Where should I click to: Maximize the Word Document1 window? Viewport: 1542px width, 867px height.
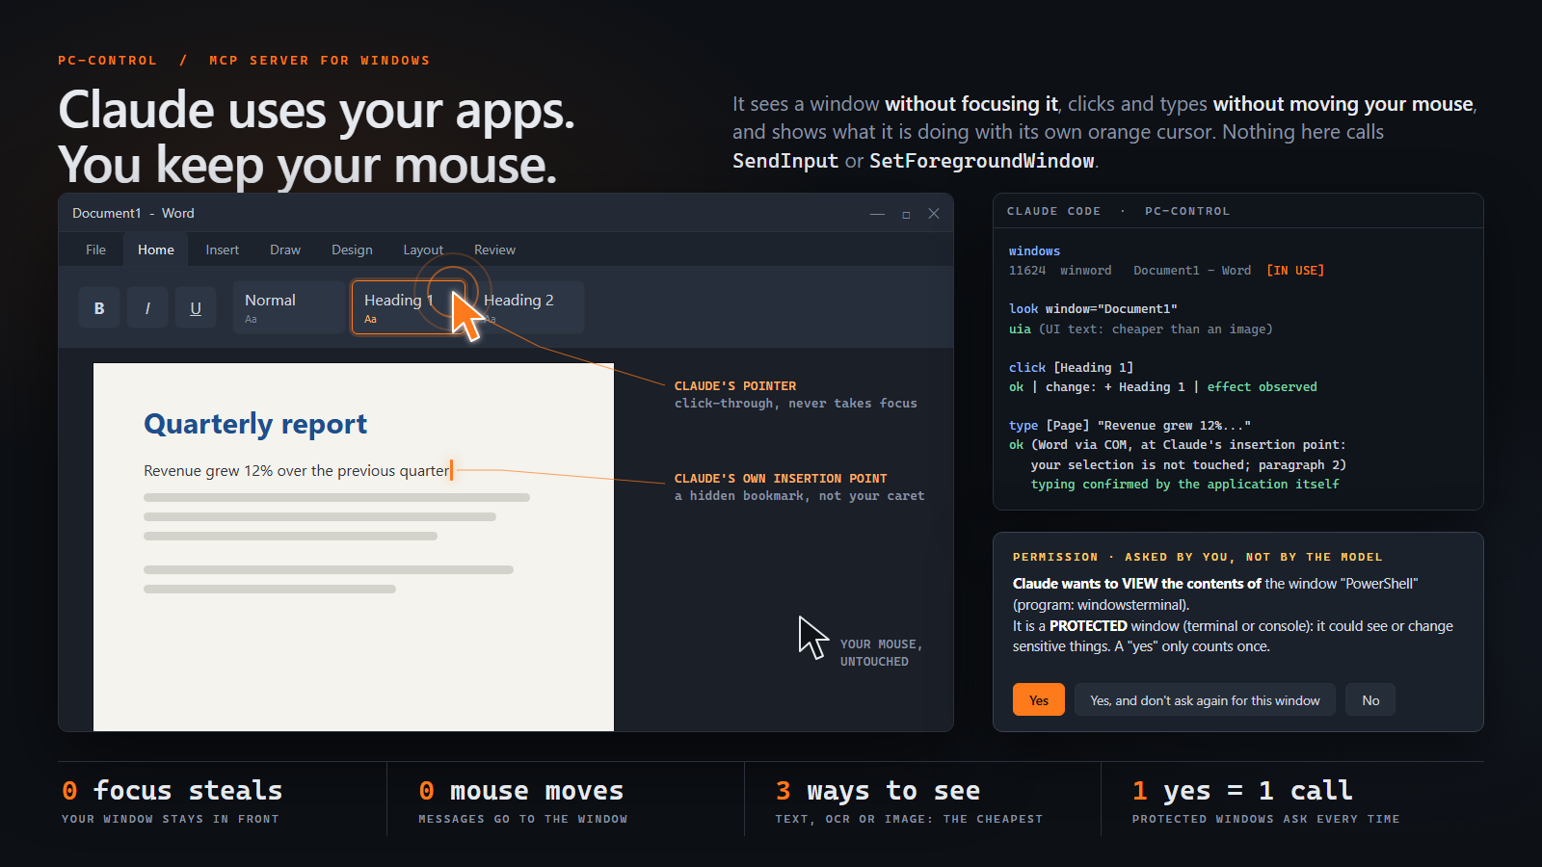point(906,214)
